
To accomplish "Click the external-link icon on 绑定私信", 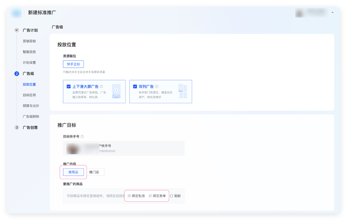I will click(x=129, y=196).
